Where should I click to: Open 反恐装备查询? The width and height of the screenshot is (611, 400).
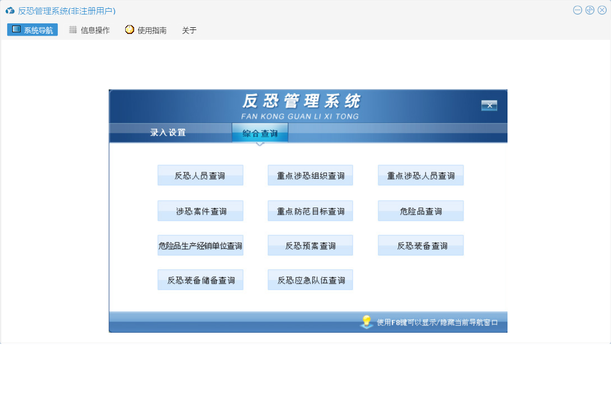[x=421, y=245]
